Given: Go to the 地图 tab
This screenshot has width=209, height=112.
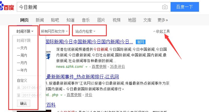Looking at the screenshot, I should [x=132, y=20].
